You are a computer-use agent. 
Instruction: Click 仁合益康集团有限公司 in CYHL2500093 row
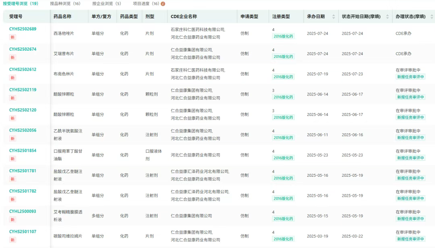pyautogui.click(x=191, y=216)
